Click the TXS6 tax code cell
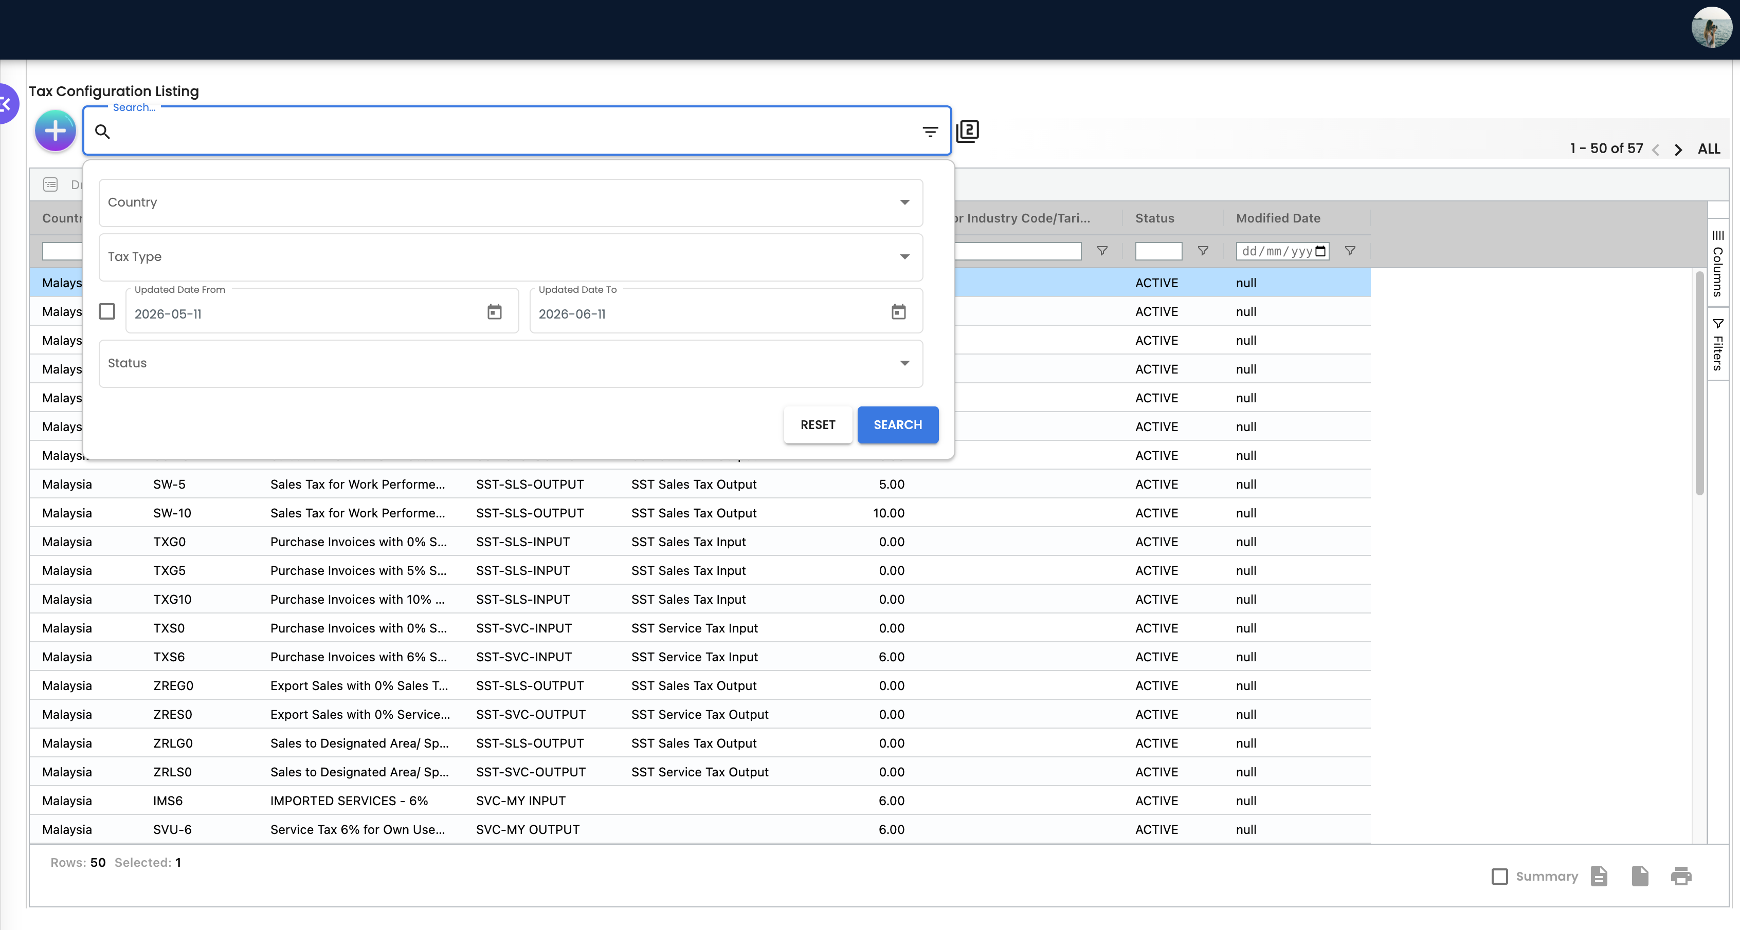1740x930 pixels. coord(169,657)
